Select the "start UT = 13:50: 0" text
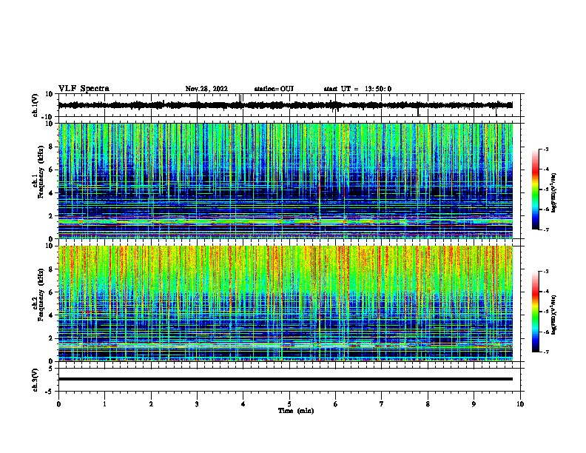 coord(357,89)
